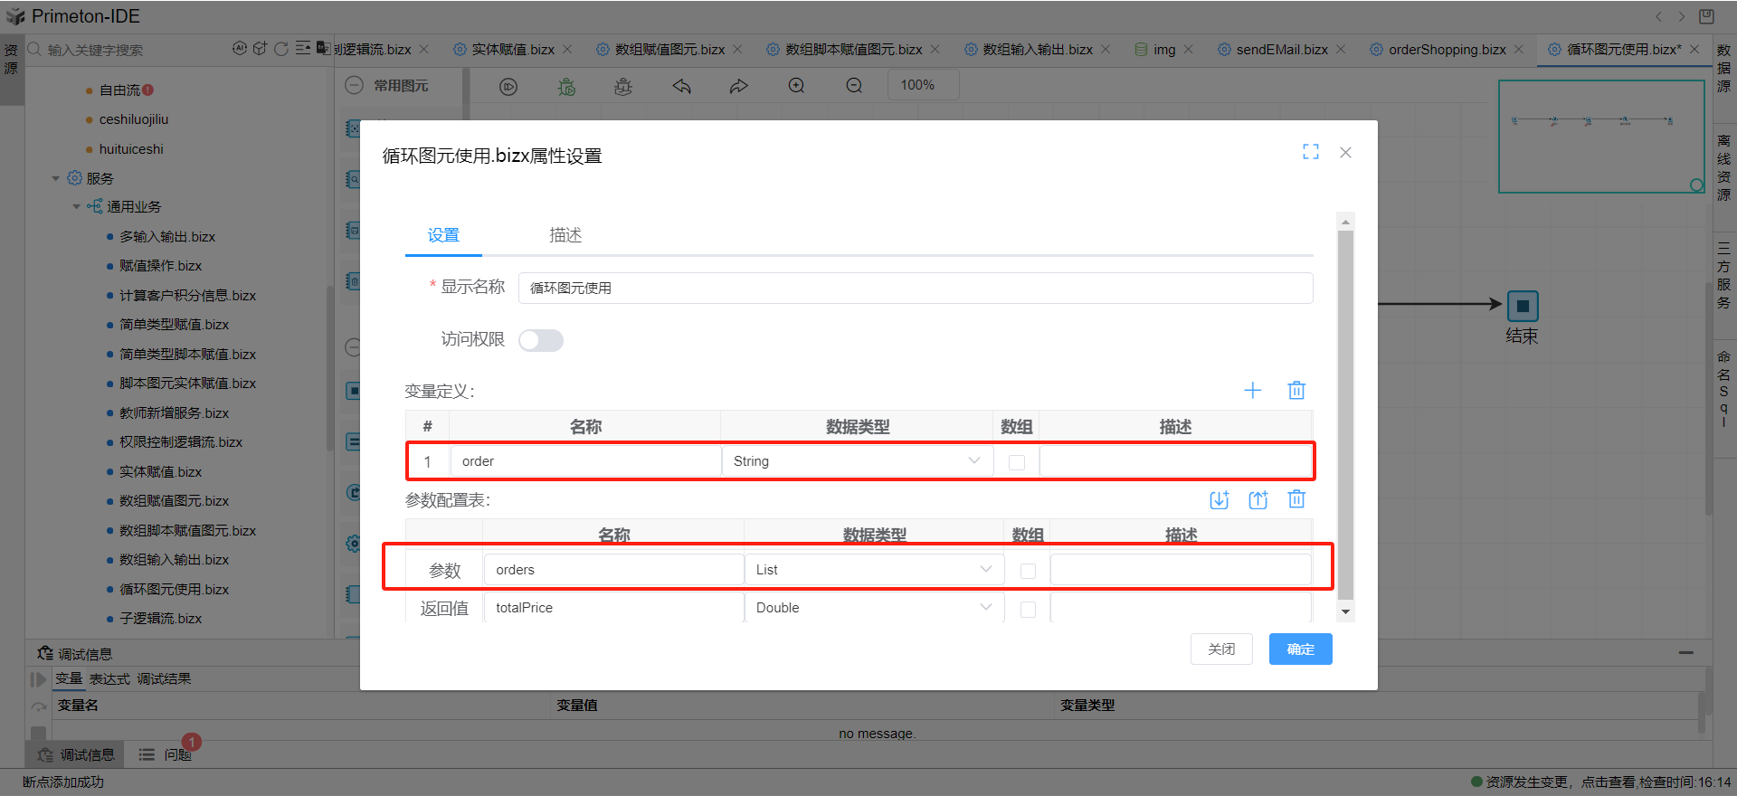Open the Double data type dropdown
1737x796 pixels.
tap(873, 608)
